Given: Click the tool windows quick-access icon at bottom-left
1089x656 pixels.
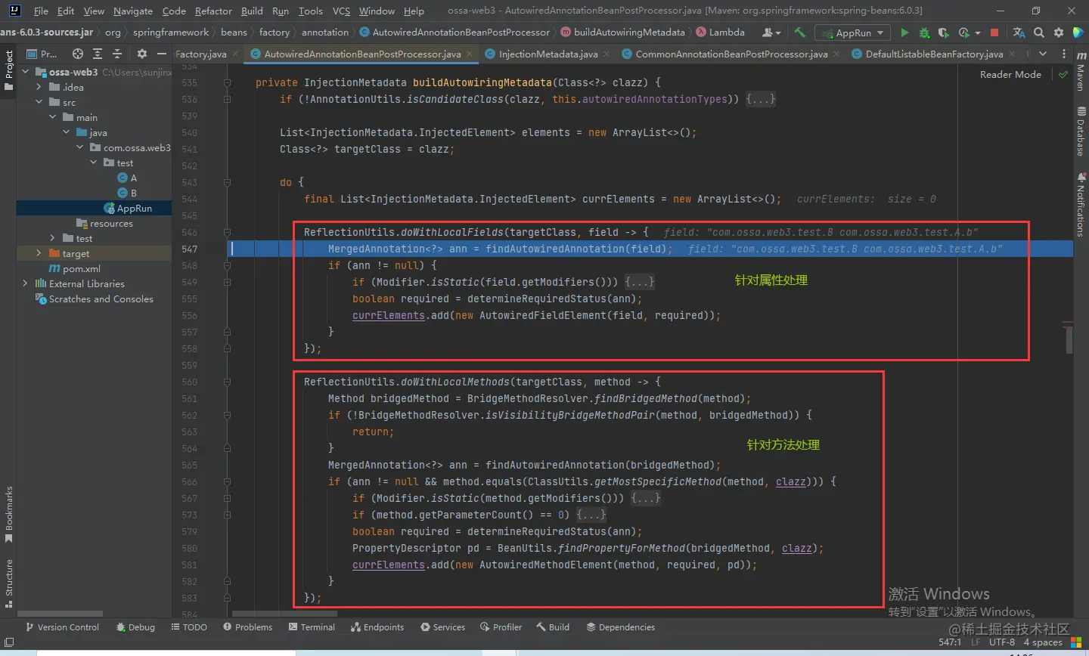Looking at the screenshot, I should (9, 642).
